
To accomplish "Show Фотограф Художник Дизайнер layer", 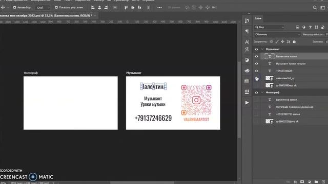I will pyautogui.click(x=256, y=107).
